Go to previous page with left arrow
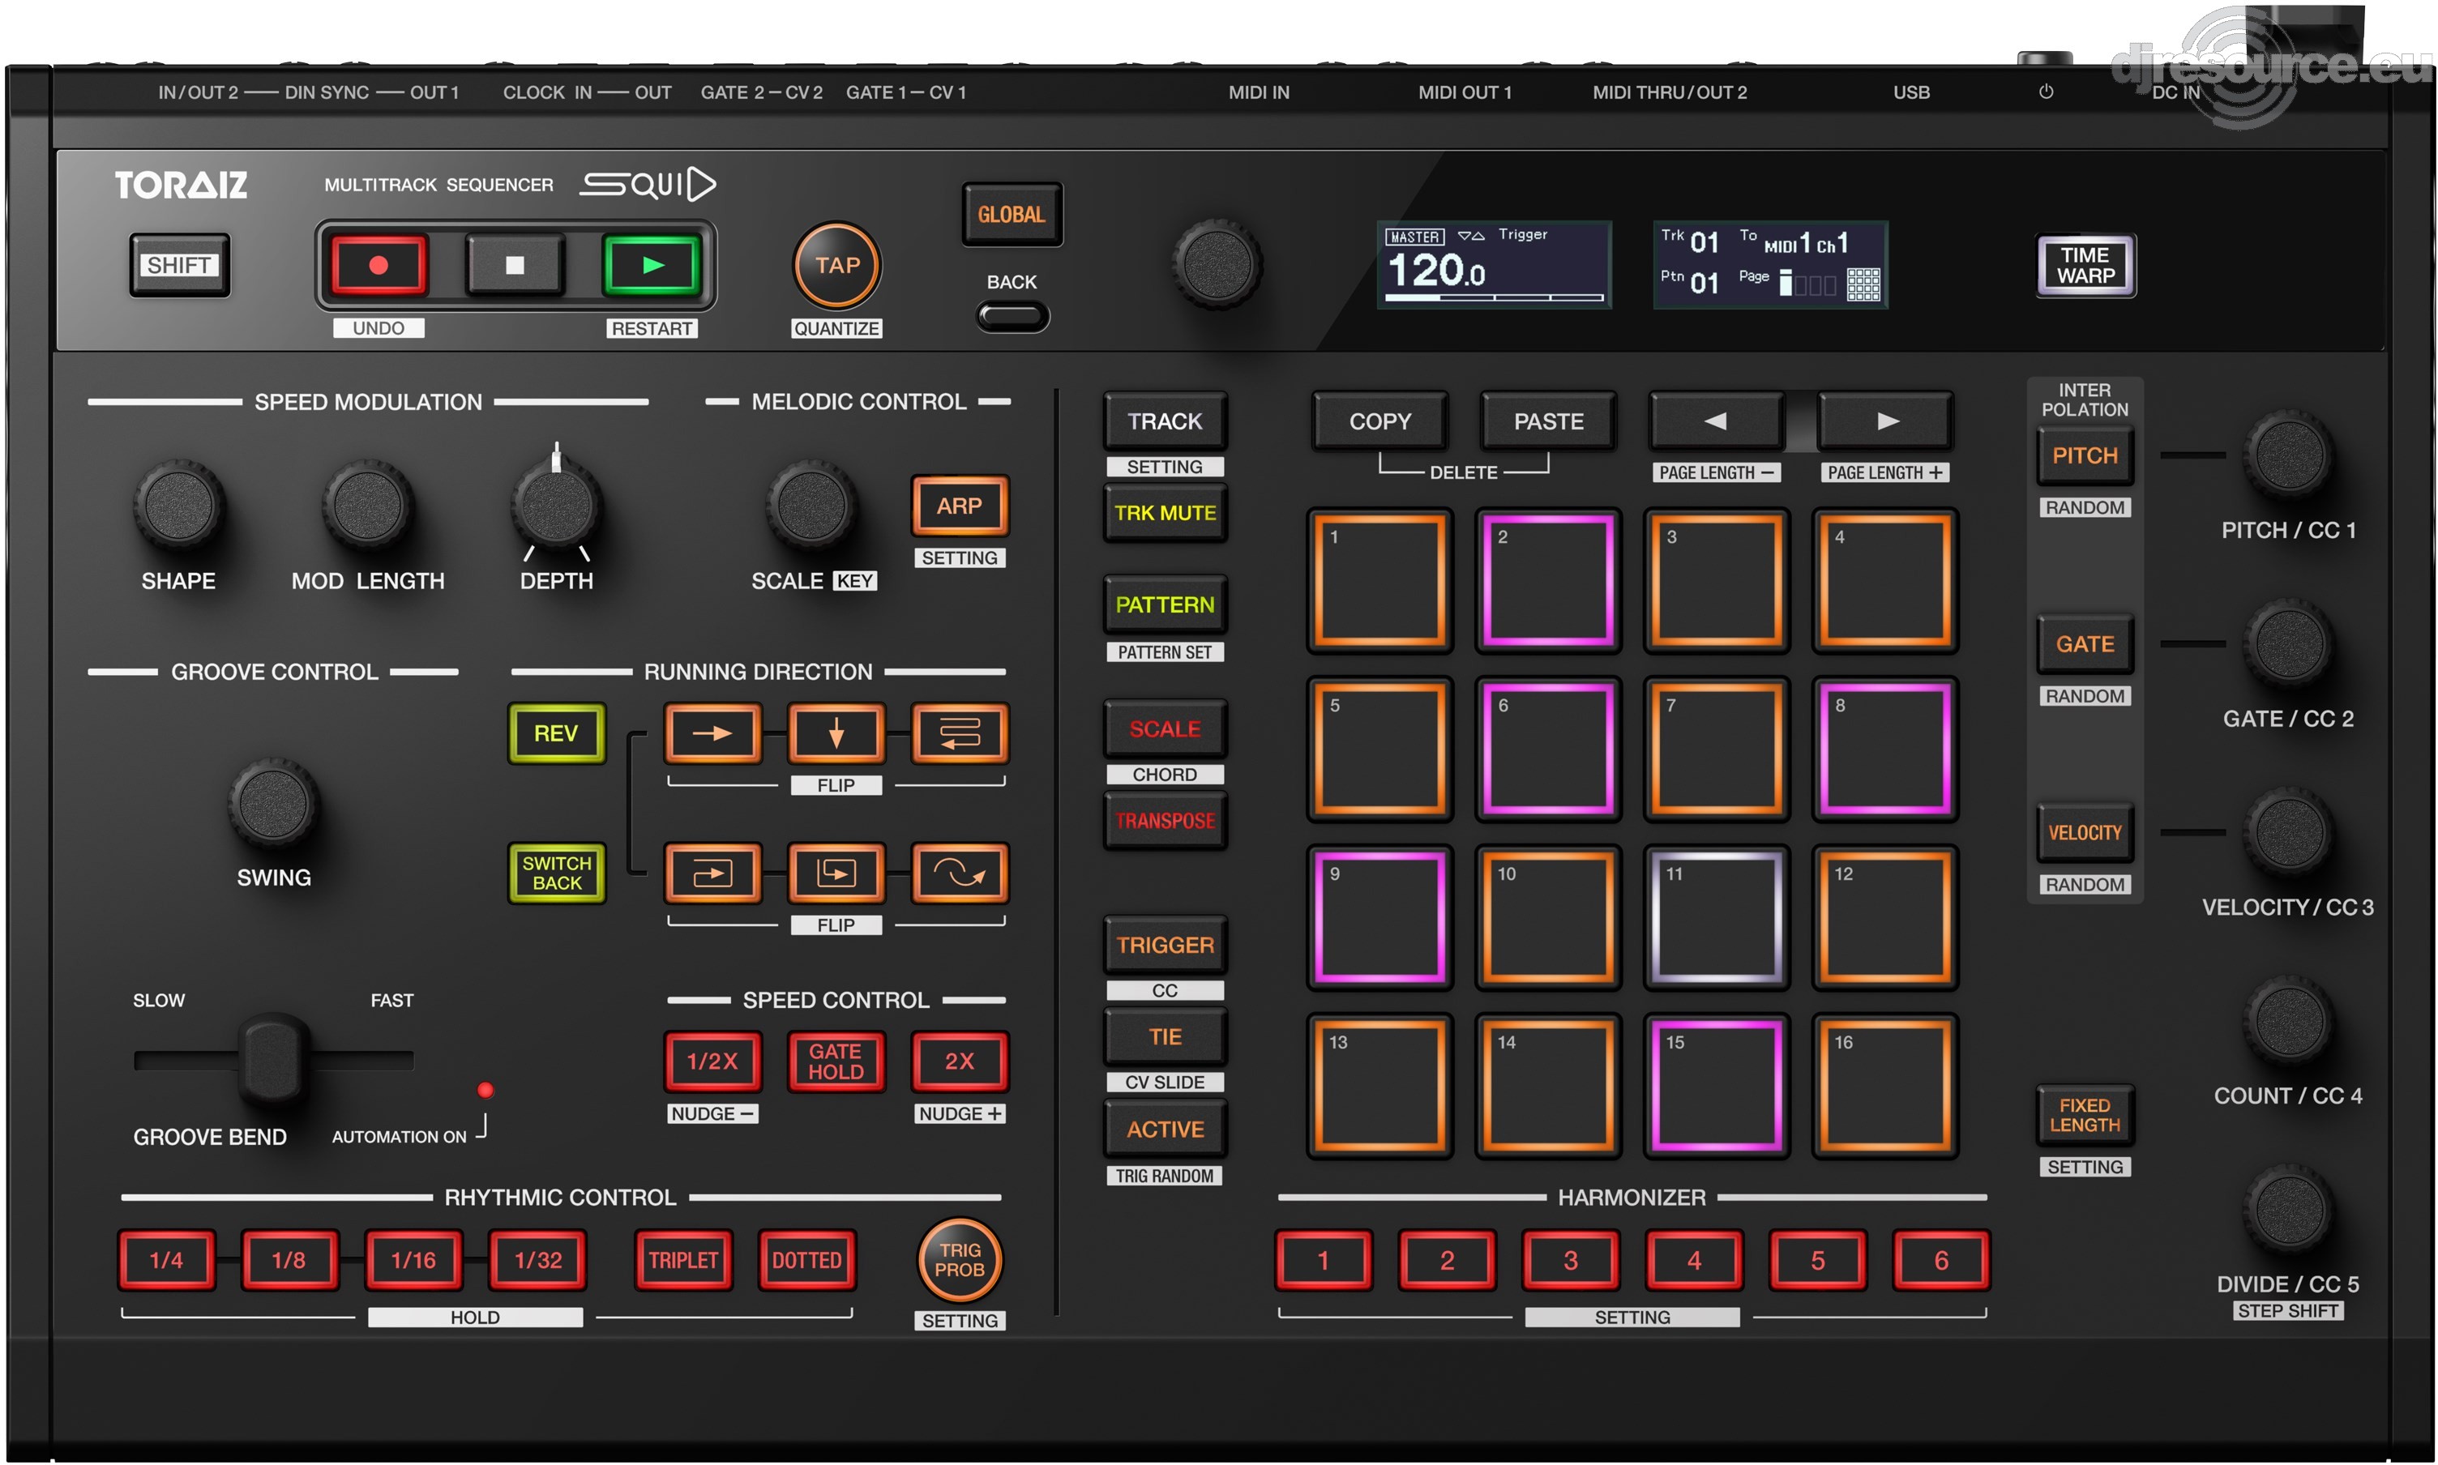Image resolution: width=2438 pixels, height=1465 pixels. pos(1715,421)
